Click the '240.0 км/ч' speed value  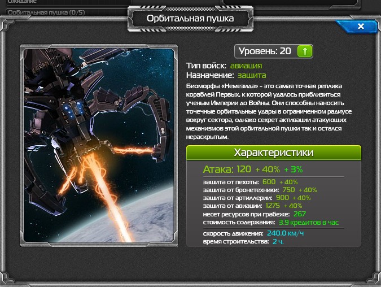click(x=285, y=233)
